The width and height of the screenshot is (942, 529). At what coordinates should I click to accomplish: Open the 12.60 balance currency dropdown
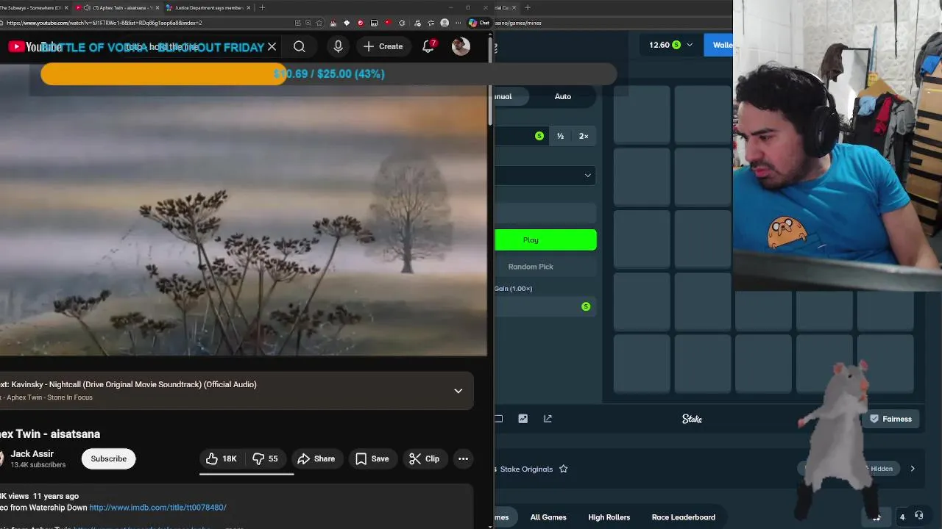(671, 45)
